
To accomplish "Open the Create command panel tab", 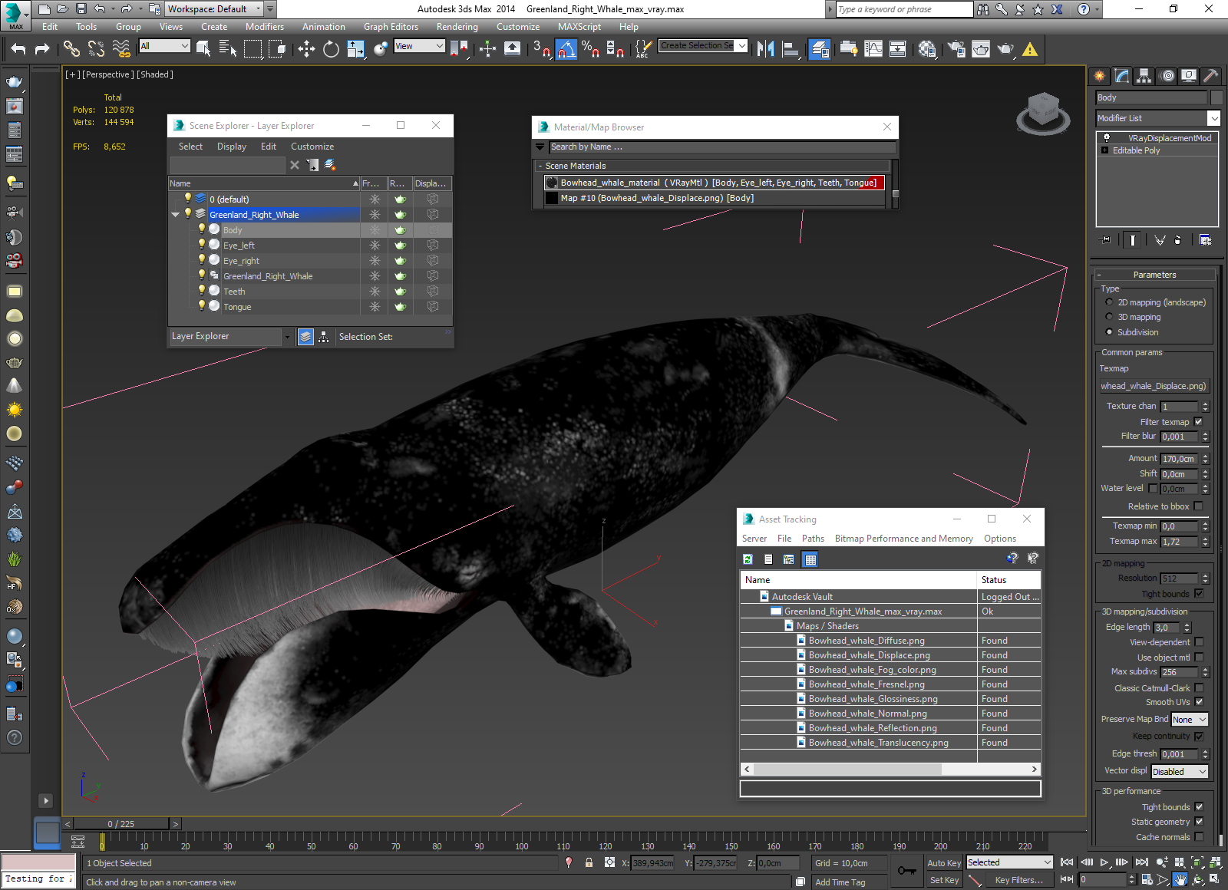I will pos(1100,76).
